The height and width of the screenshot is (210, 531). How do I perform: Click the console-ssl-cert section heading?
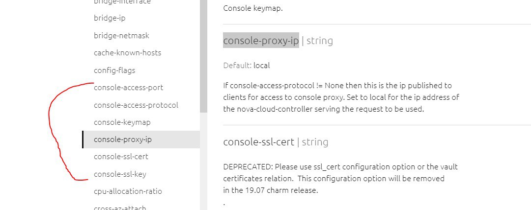coord(258,142)
